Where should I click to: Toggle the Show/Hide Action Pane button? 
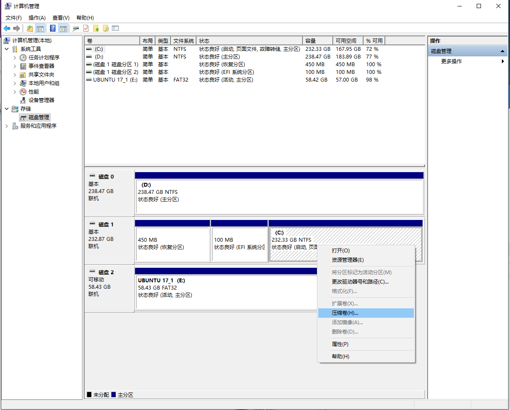(63, 29)
